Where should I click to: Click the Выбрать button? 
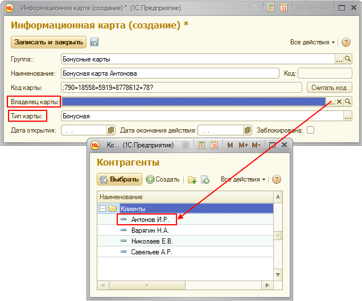[x=119, y=179]
